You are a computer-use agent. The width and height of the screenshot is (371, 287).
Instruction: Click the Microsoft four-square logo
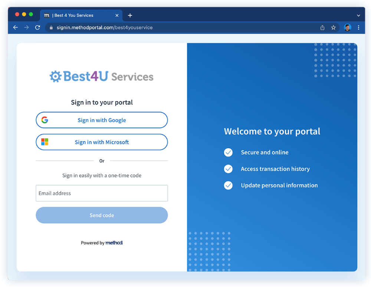click(45, 142)
